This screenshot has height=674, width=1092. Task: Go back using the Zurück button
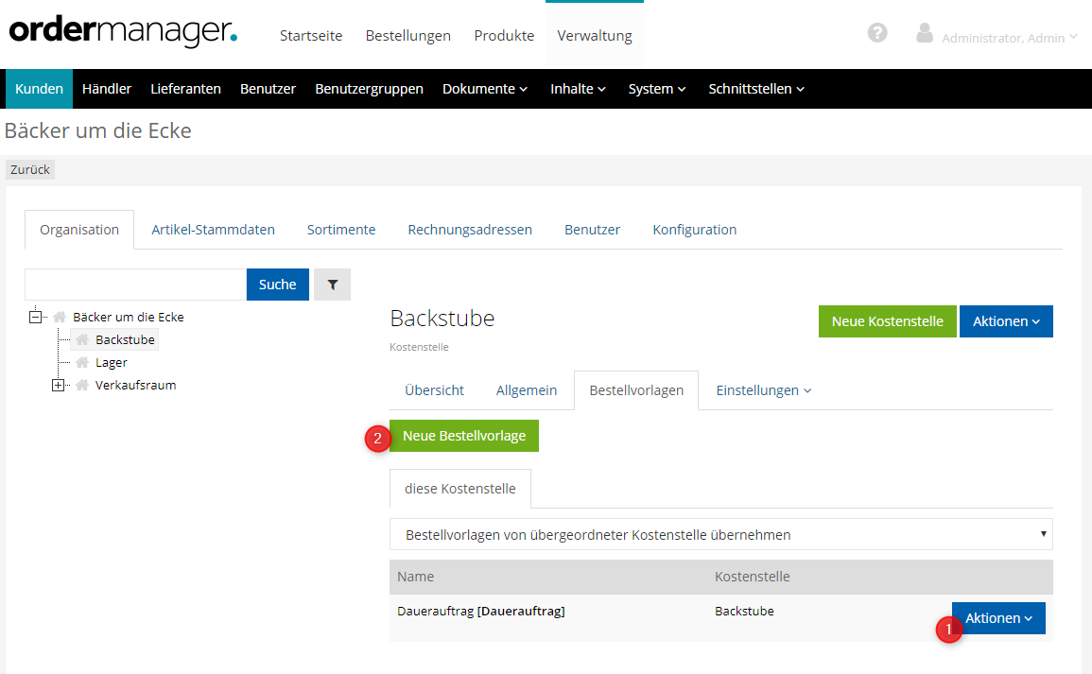[30, 170]
